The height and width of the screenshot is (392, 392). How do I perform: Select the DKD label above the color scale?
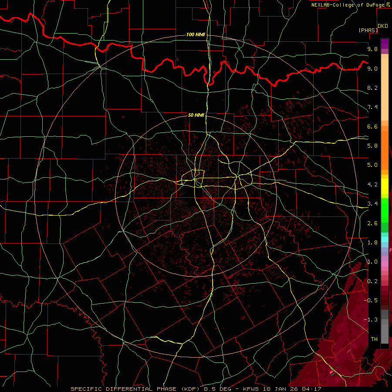click(382, 26)
